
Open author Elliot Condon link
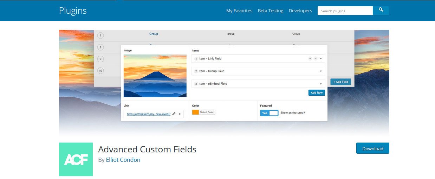tap(123, 160)
